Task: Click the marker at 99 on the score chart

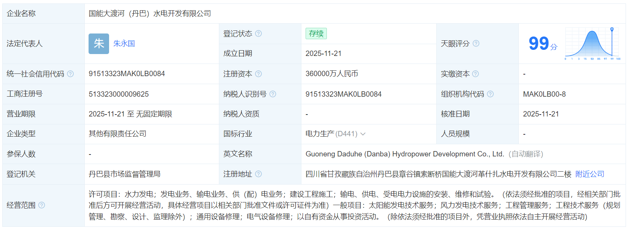Action: [612, 29]
